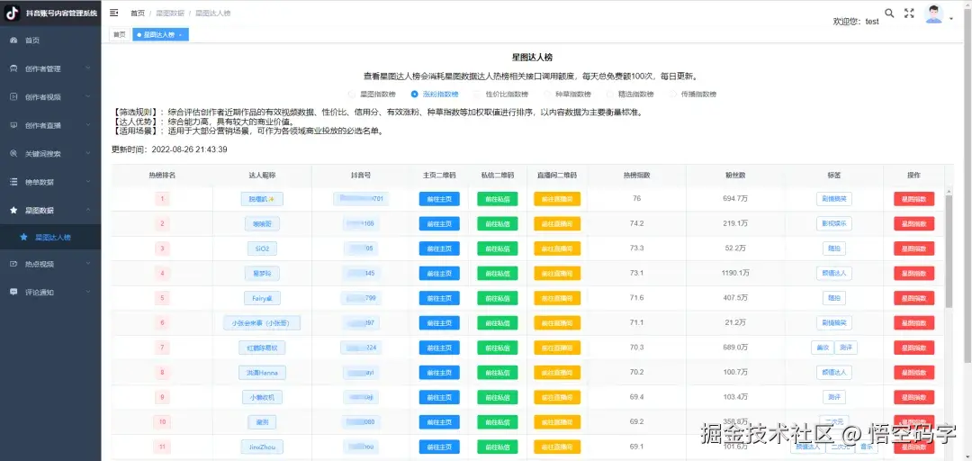The image size is (972, 461).
Task: Click the 粉丝数 column header
Action: tap(736, 176)
